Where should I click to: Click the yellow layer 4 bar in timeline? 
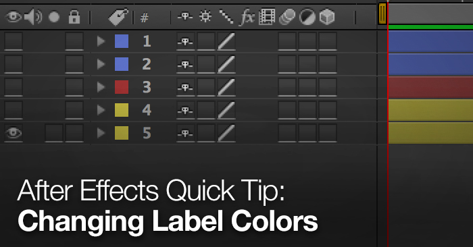(x=430, y=110)
